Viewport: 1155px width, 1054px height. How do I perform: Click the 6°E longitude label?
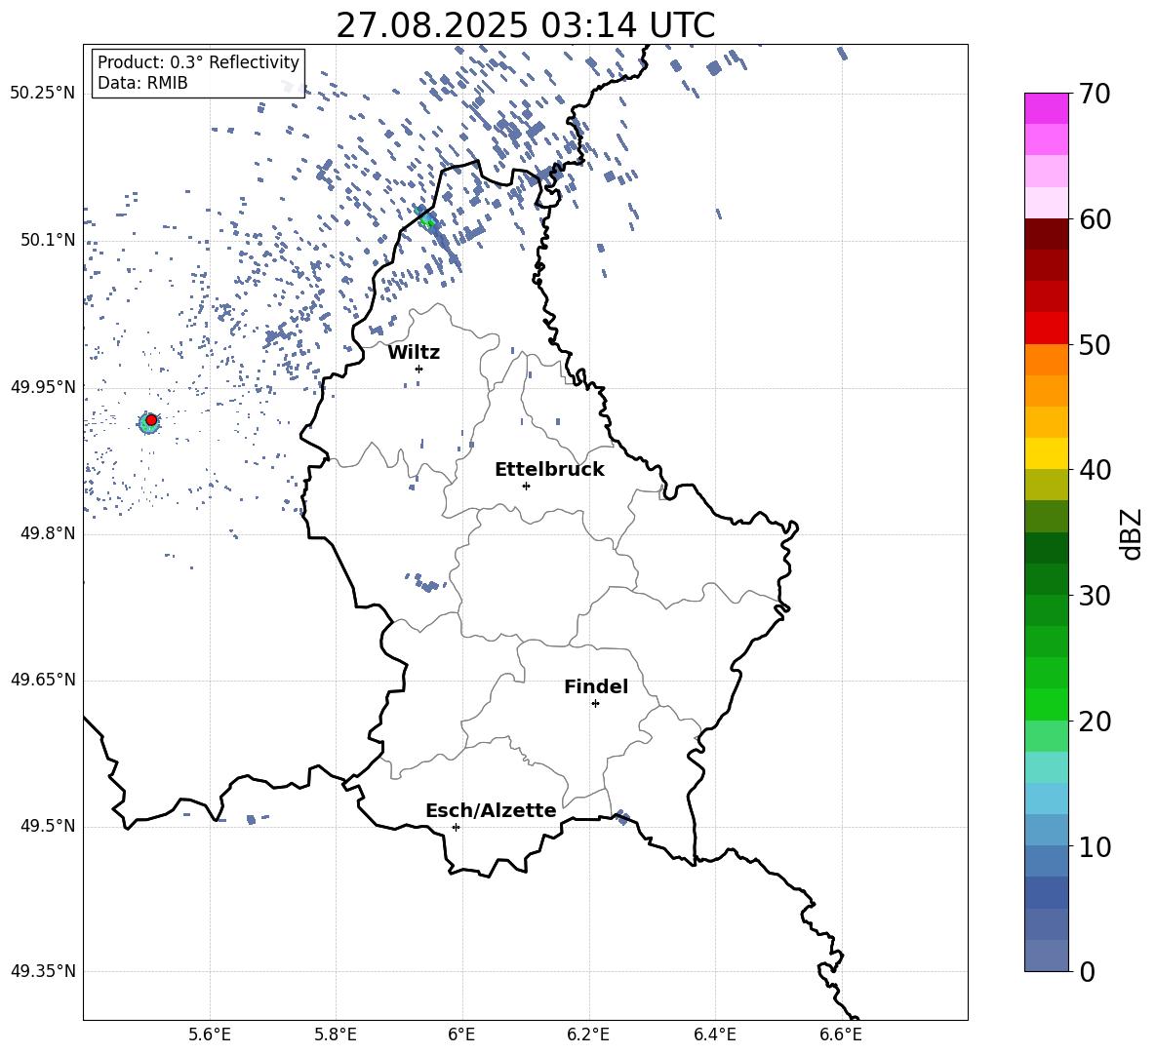coord(461,1034)
